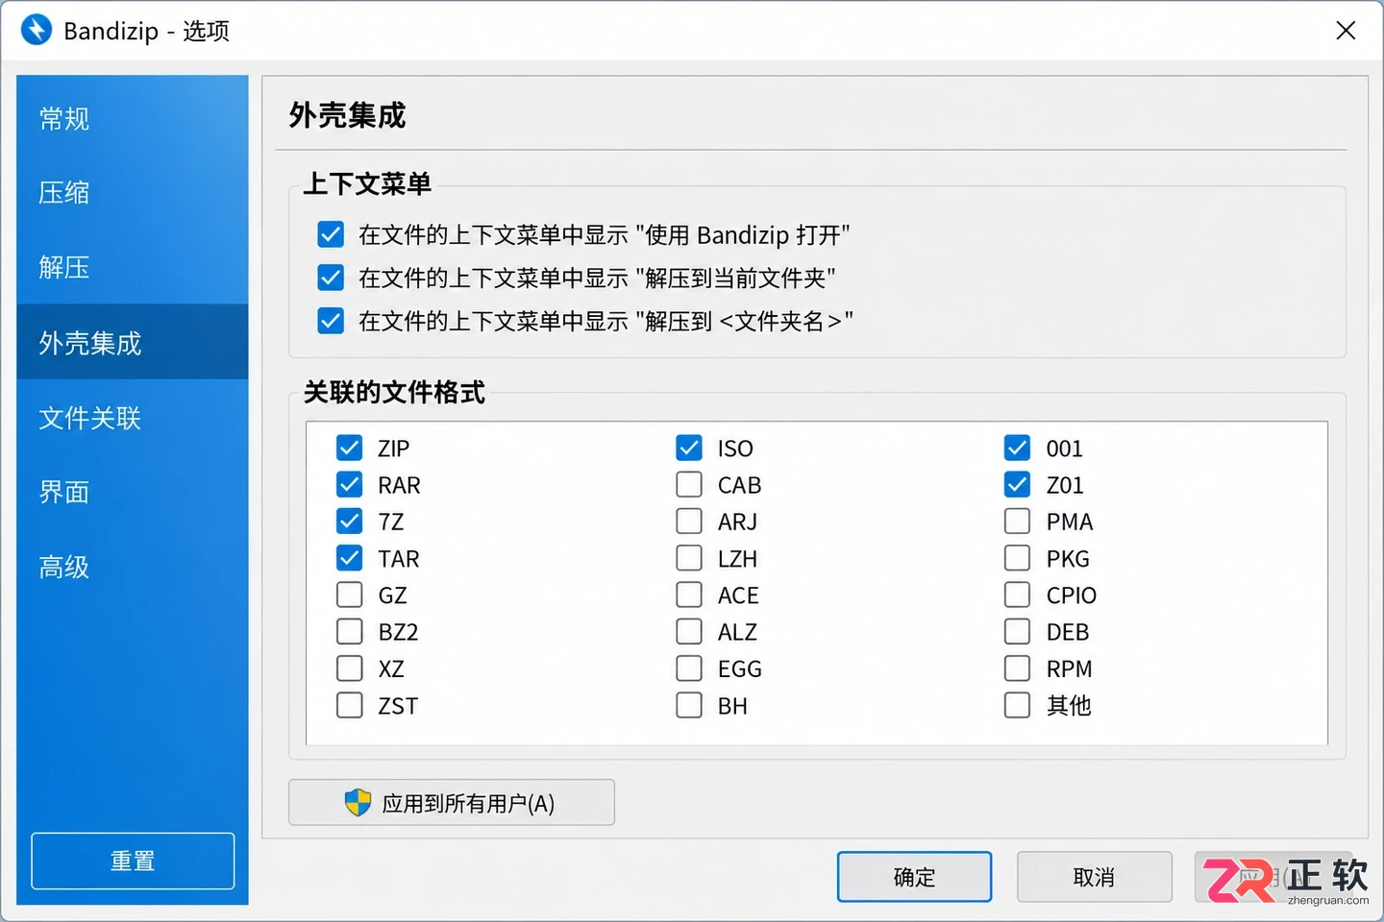
Task: Uncheck the Z01 format checkbox
Action: pyautogui.click(x=1018, y=484)
